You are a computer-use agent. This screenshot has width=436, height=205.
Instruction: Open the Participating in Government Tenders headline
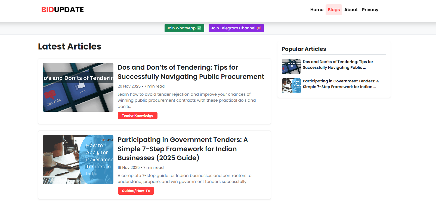tap(183, 149)
